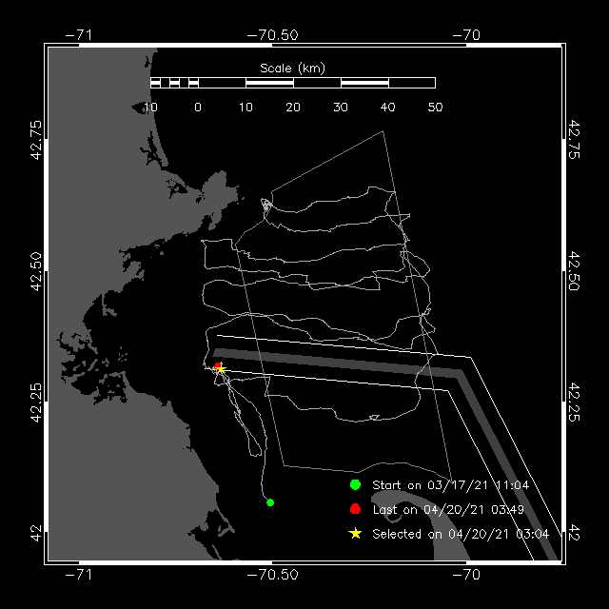Click the 50 km scale bar label
Image resolution: width=609 pixels, height=609 pixels.
(x=435, y=108)
